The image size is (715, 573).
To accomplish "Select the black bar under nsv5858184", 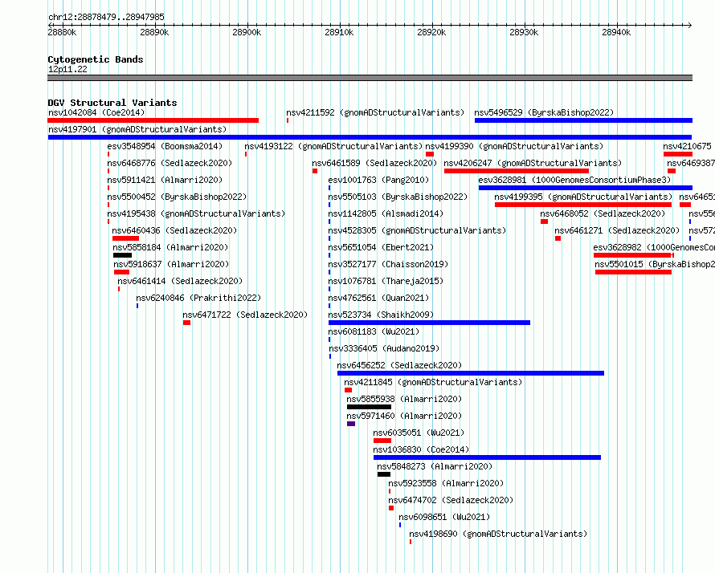I will (x=122, y=255).
